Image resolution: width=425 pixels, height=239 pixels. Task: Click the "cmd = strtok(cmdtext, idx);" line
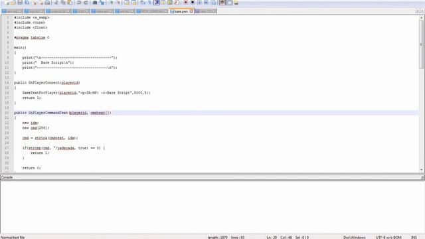pyautogui.click(x=50, y=137)
